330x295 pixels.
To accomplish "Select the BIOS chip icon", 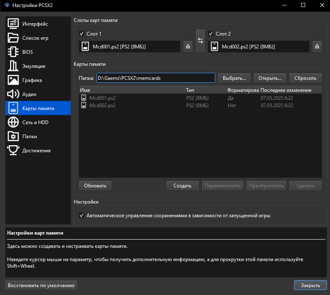I will [x=13, y=52].
